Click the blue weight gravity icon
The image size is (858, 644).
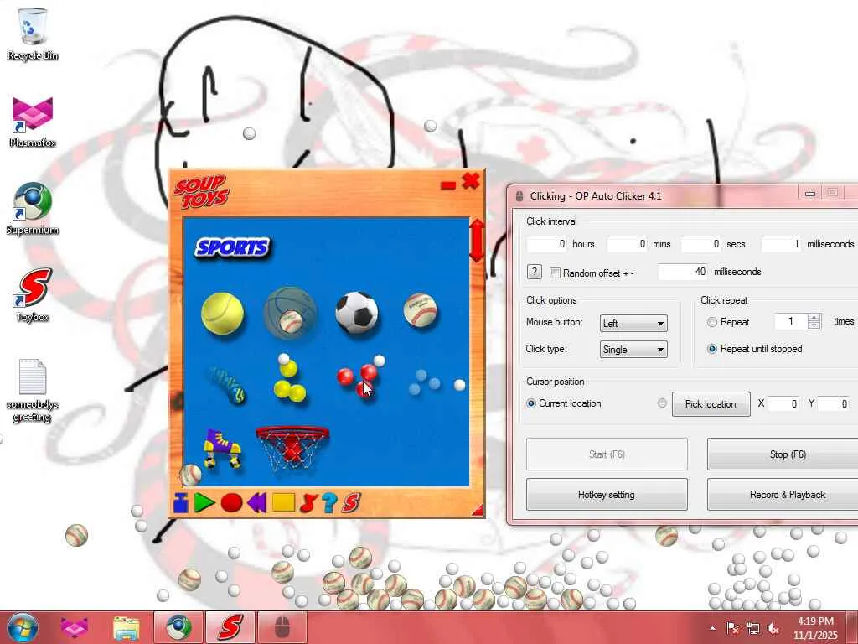(181, 503)
